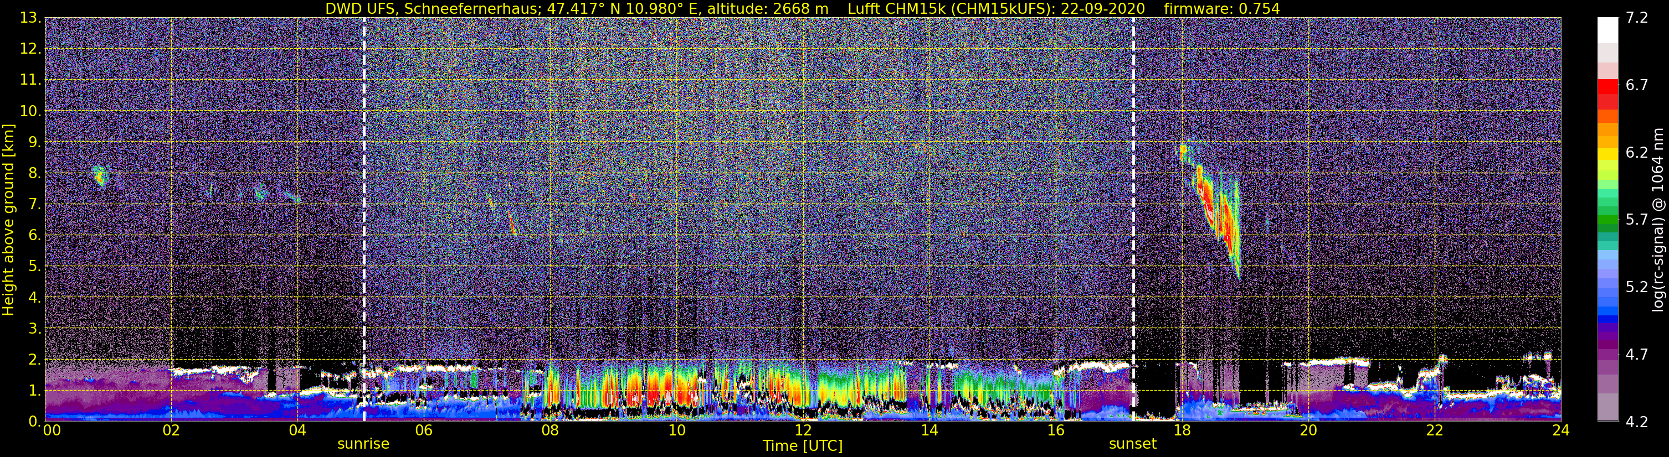
Task: Click the small cloud patch near 8 km before 01 UTC
Action: pos(100,175)
